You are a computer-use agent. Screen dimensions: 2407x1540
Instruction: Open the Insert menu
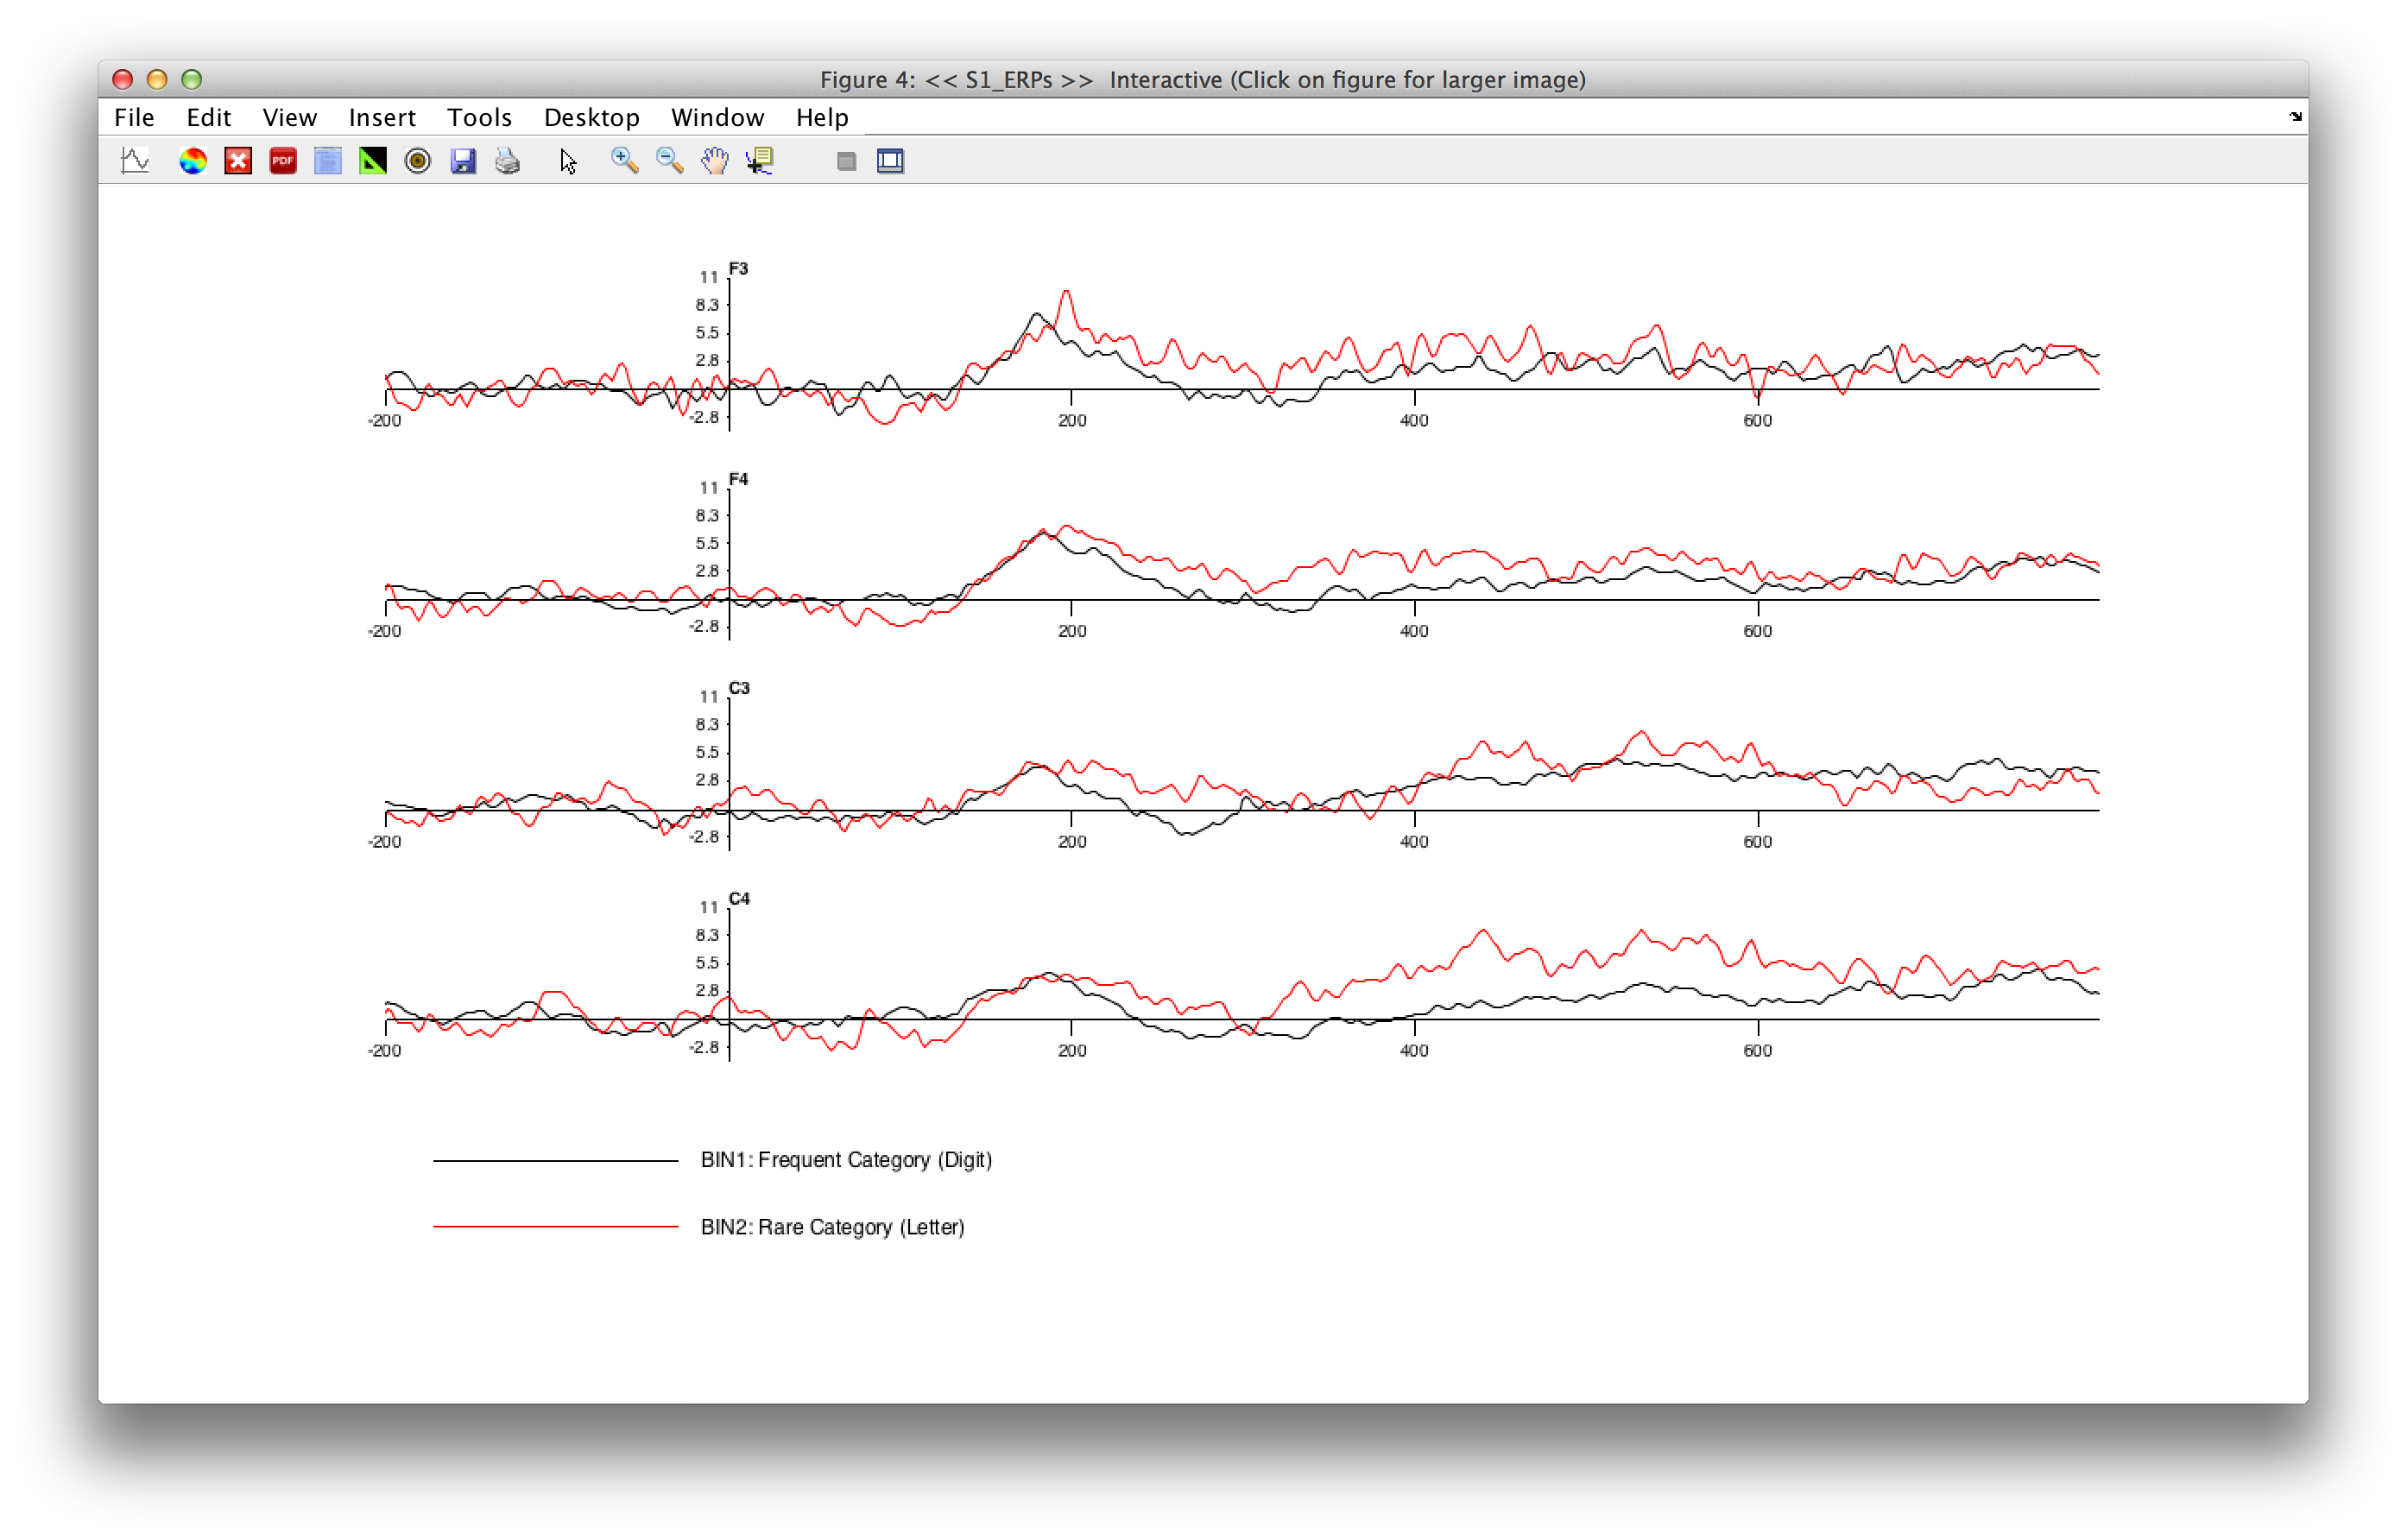[382, 118]
